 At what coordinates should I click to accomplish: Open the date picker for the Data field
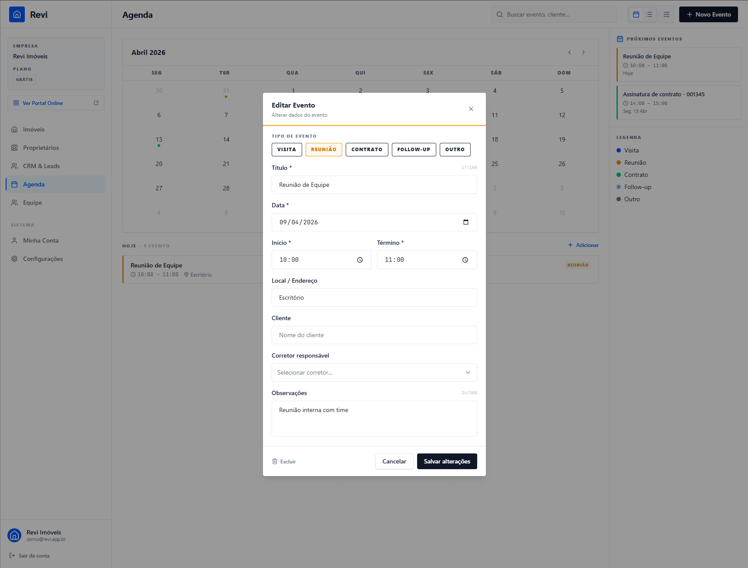[466, 222]
